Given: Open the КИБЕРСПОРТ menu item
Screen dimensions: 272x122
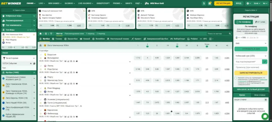Looking at the screenshot, I should point(103,3).
